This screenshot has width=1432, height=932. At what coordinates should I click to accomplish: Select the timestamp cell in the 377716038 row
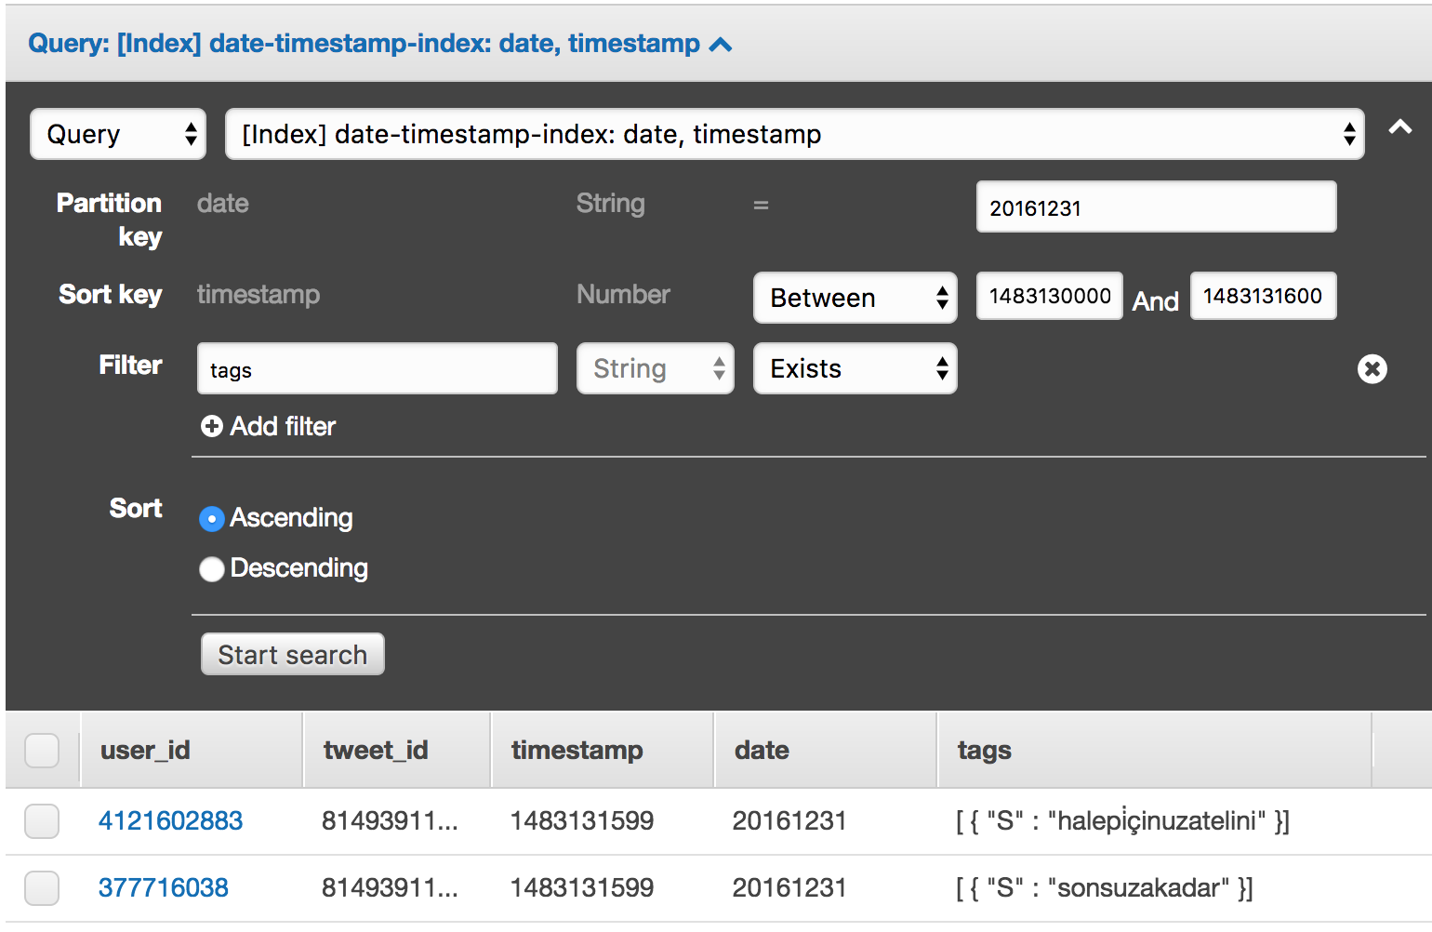(x=582, y=887)
